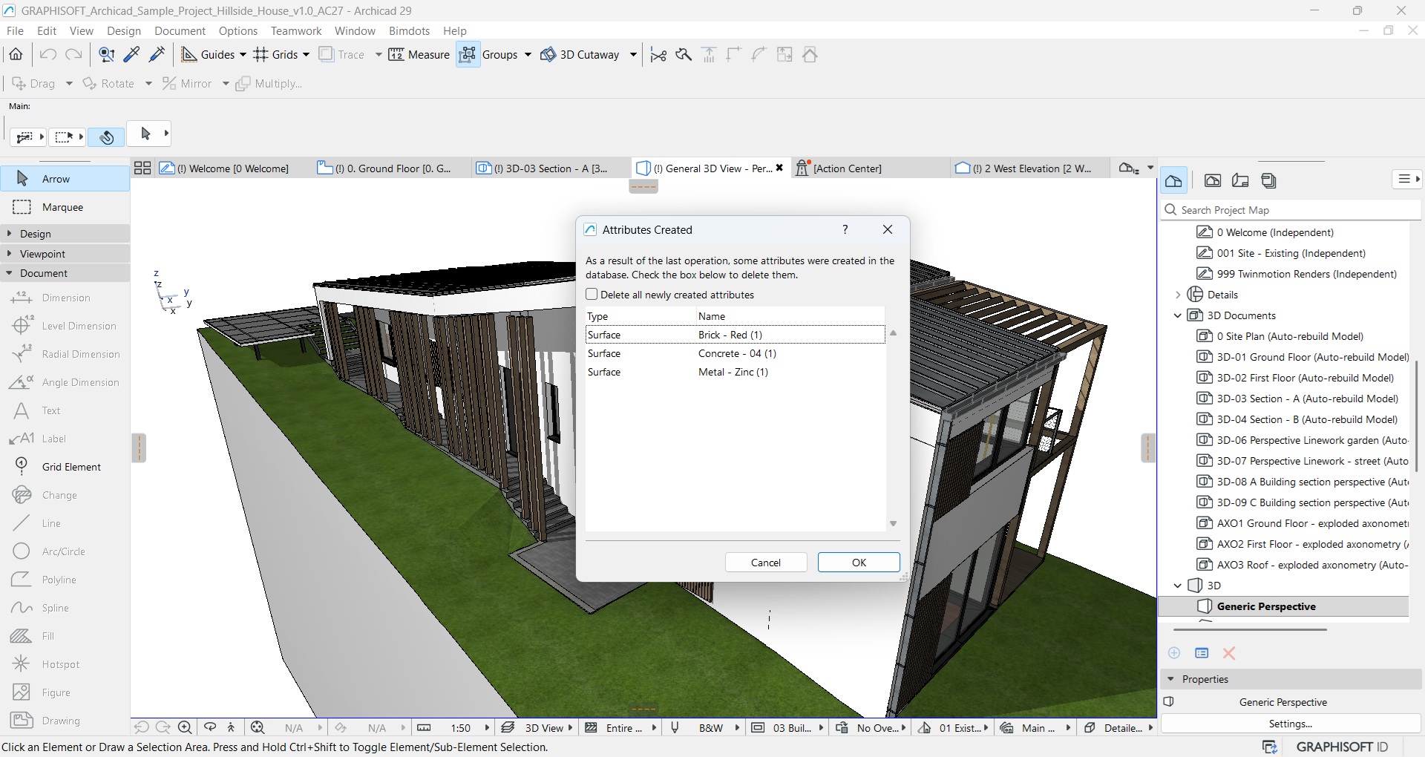This screenshot has height=757, width=1425.
Task: Toggle the Trace checkbox in toolbar
Action: coord(327,55)
